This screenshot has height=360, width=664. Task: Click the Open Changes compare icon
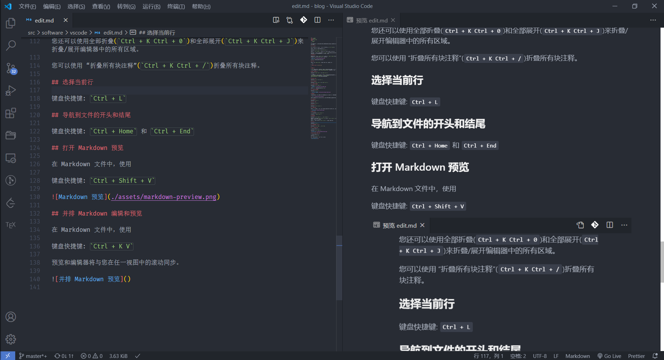pos(289,20)
